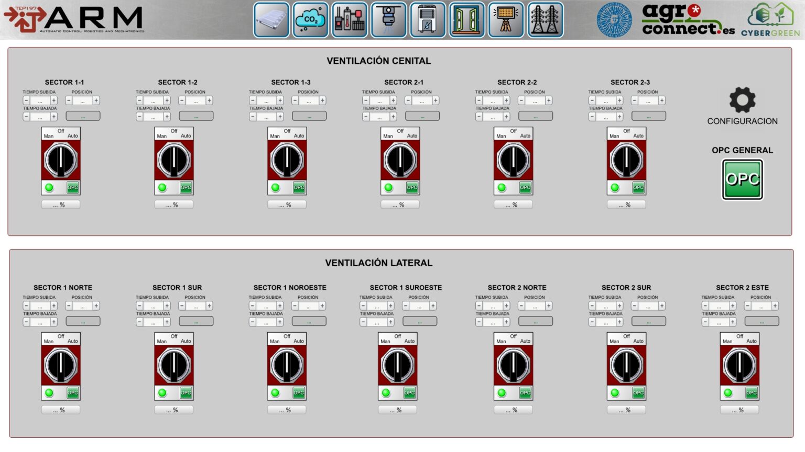Click green status LED of Sector 1 Noroeste
This screenshot has width=805, height=452.
[x=275, y=393]
